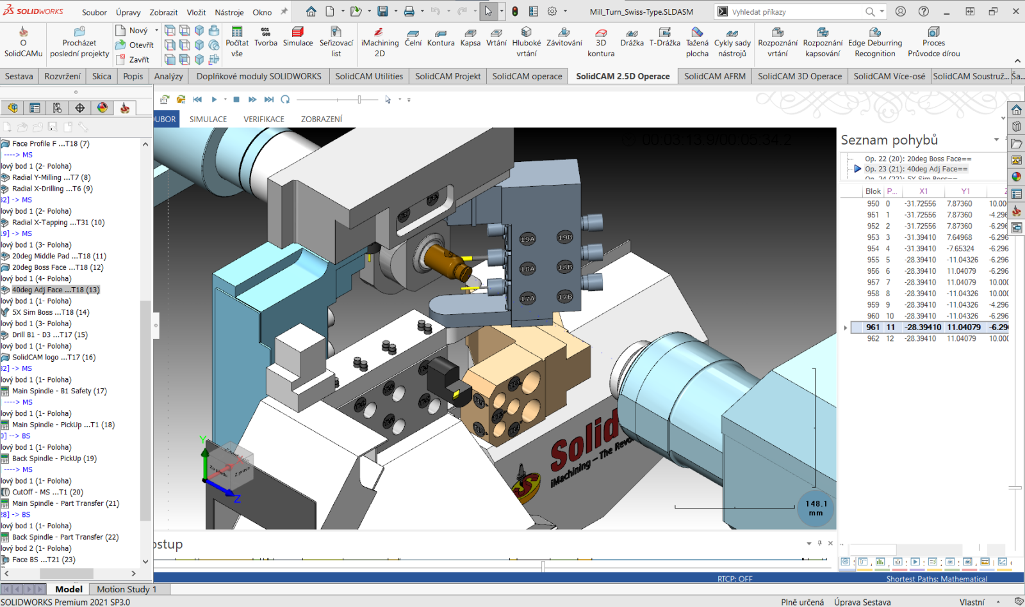Switch to the SolidCAM Manager panel tab
This screenshot has width=1025, height=607.
[125, 108]
